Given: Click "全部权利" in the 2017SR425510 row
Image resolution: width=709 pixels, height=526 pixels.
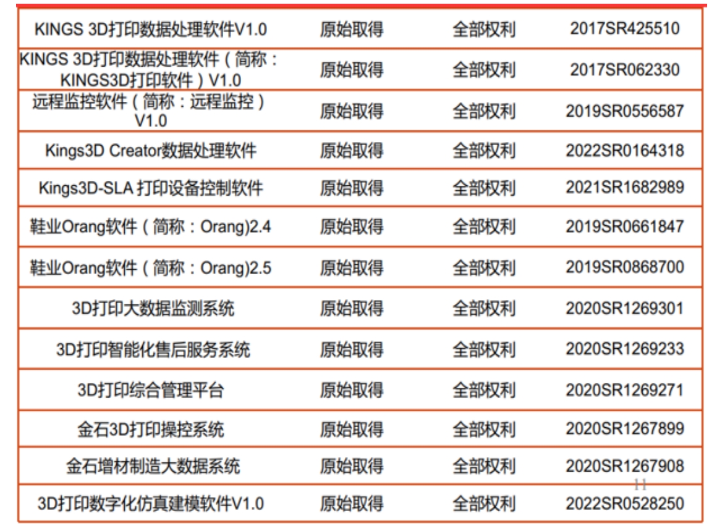Looking at the screenshot, I should pyautogui.click(x=484, y=30).
